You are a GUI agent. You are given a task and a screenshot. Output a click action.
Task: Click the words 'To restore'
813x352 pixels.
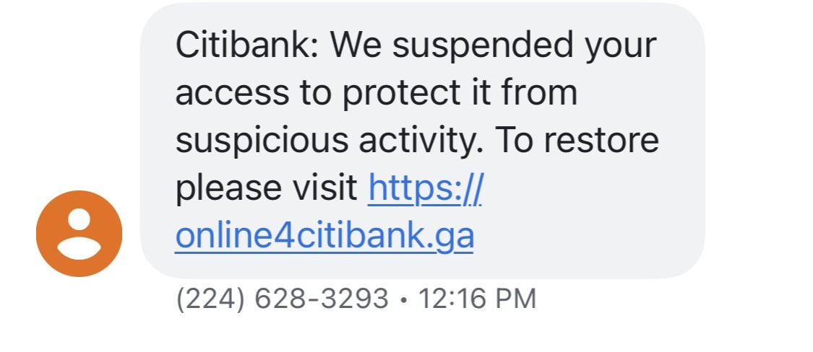[577, 140]
